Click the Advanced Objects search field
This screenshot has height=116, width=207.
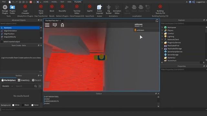pyautogui.click(x=21, y=24)
